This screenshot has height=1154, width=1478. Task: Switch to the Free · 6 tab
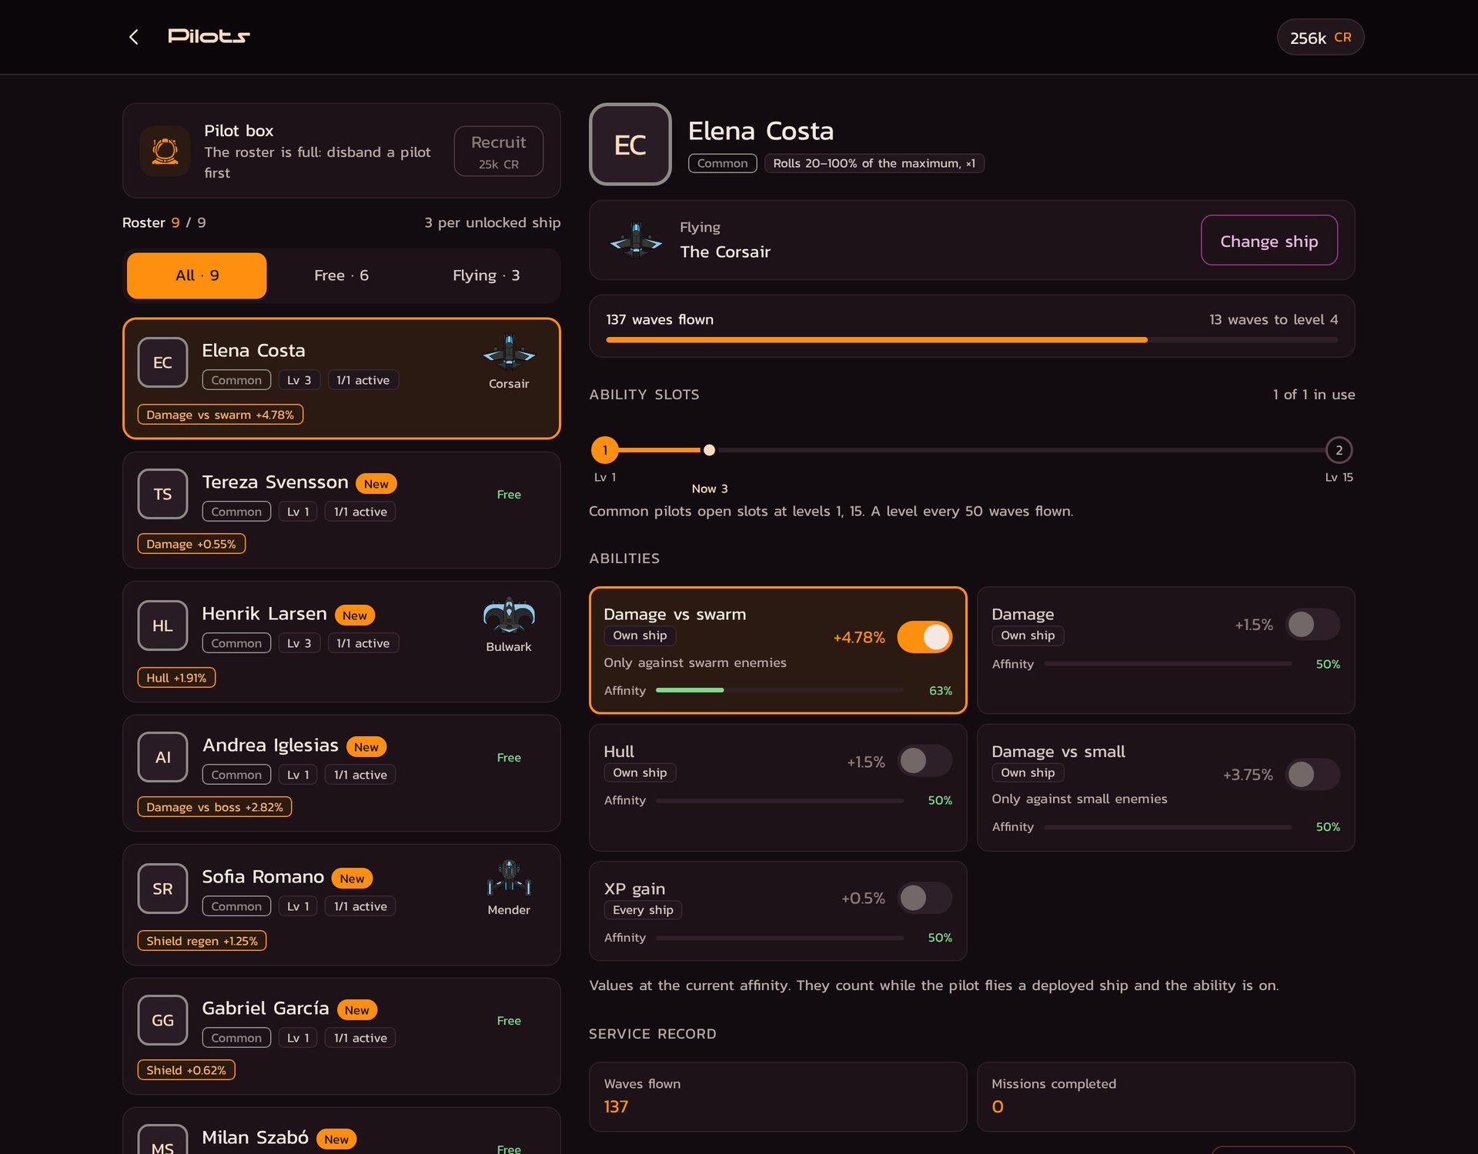(341, 275)
